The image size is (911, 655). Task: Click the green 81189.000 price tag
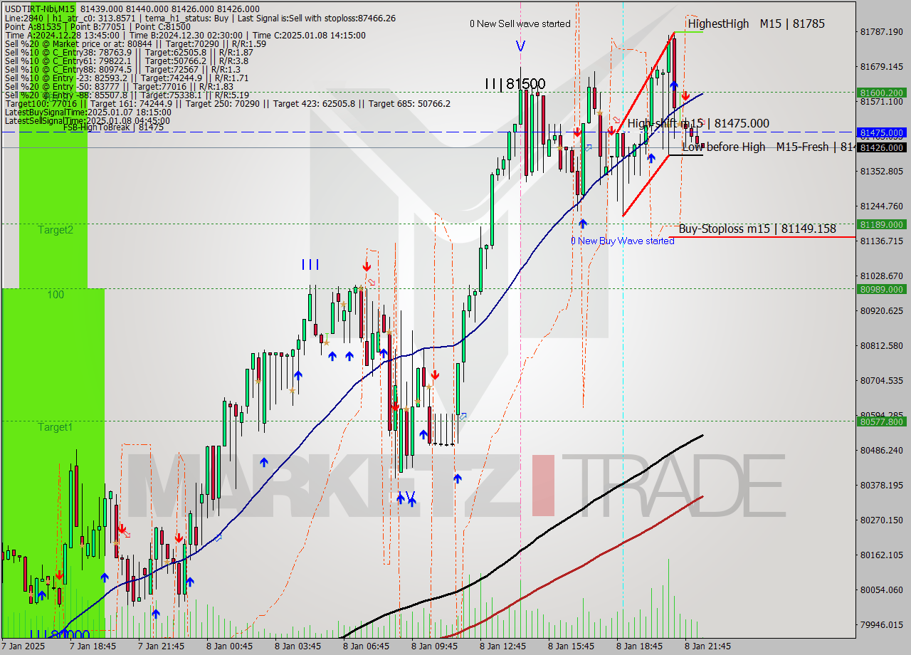[x=882, y=224]
